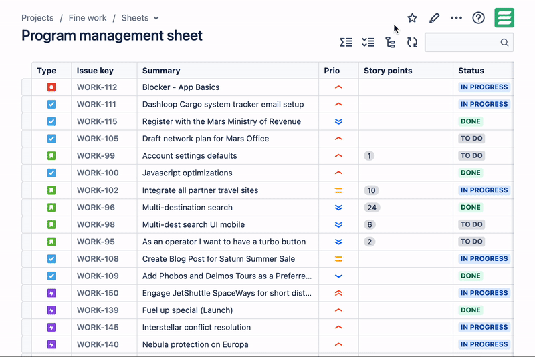535x357 pixels.
Task: Open issue WORK-112
Action: pyautogui.click(x=97, y=87)
